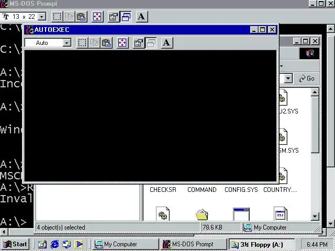Click the Windows logo throbber in Explorer
Viewport: 335px width, 251px height.
click(x=309, y=53)
